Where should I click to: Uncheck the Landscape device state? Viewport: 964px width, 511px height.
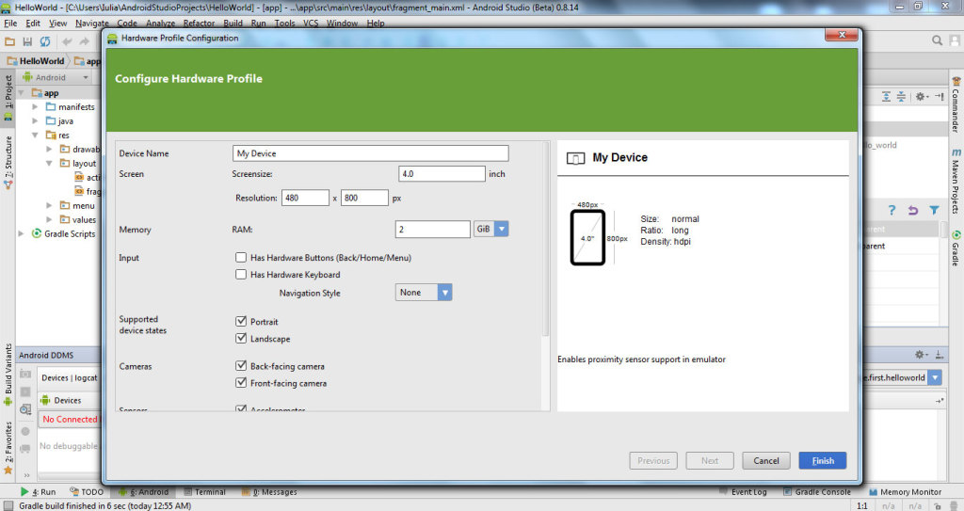coord(241,338)
